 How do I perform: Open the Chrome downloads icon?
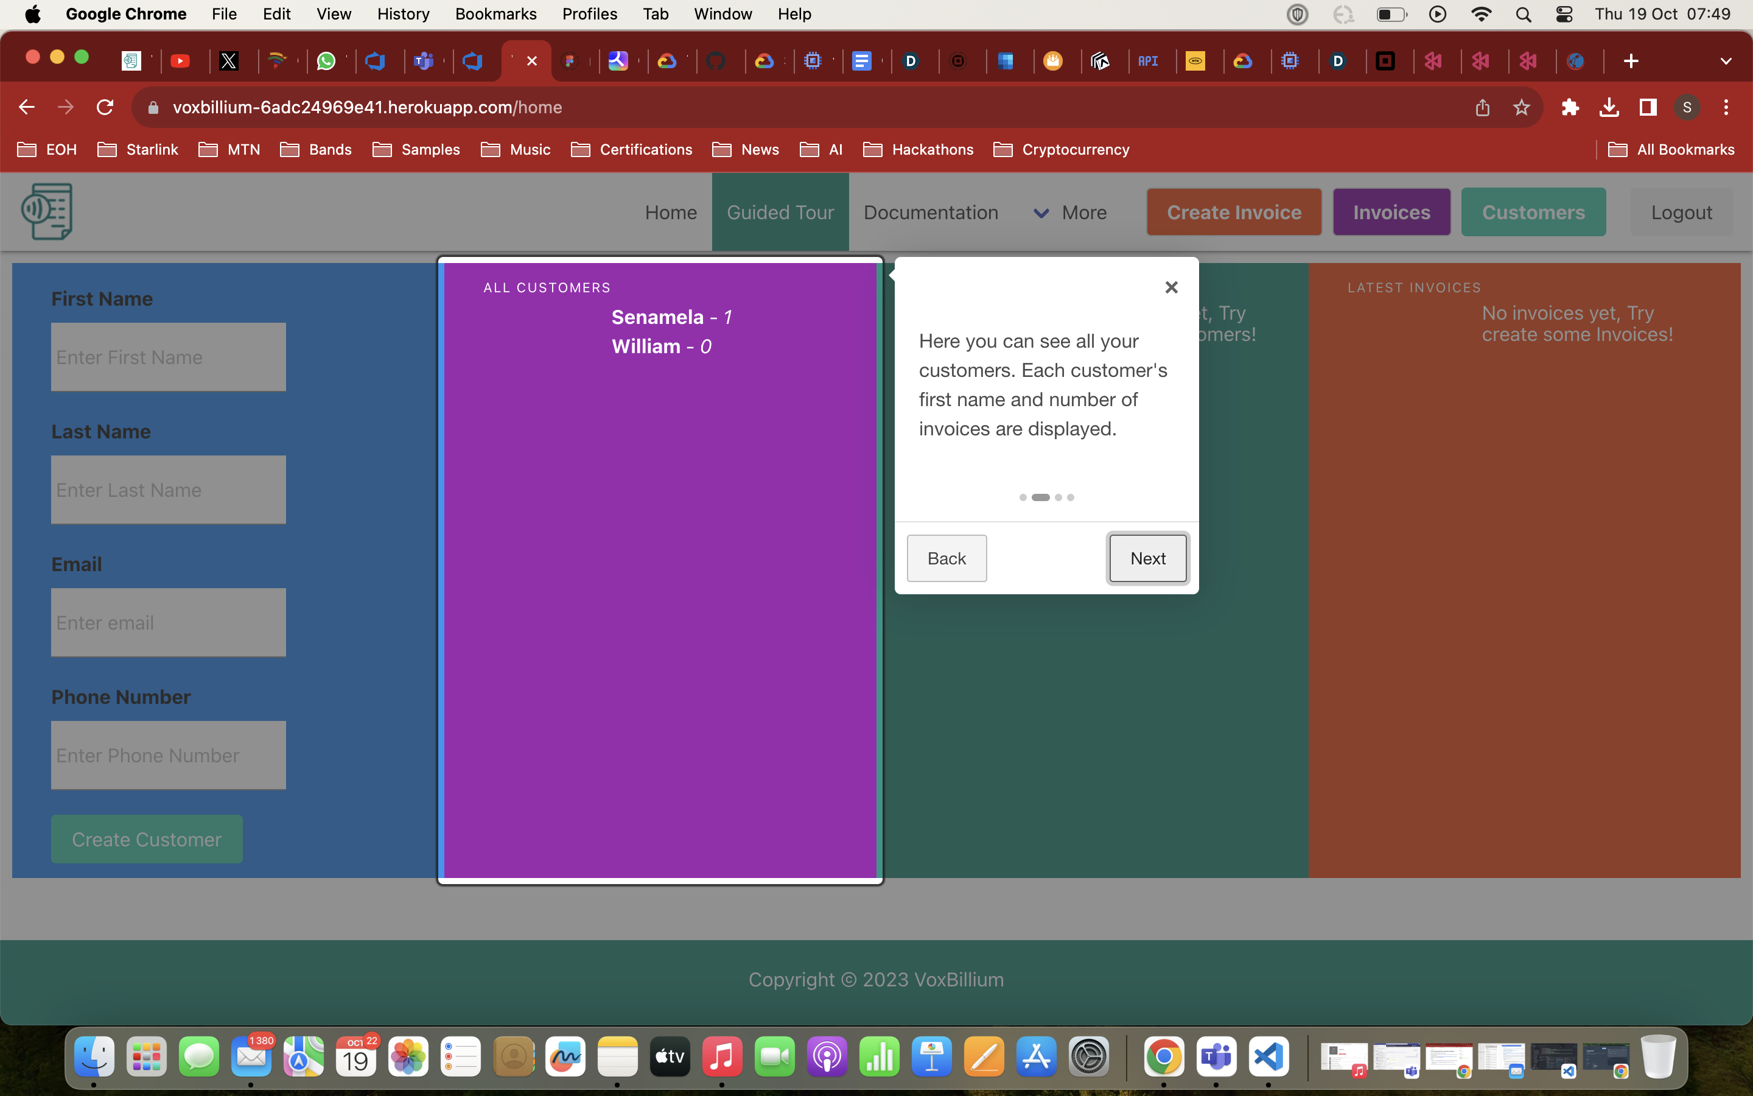[x=1609, y=107]
